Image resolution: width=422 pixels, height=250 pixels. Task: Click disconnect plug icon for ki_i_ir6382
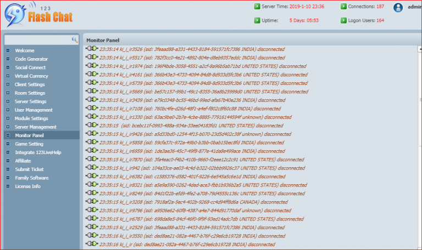92,176
